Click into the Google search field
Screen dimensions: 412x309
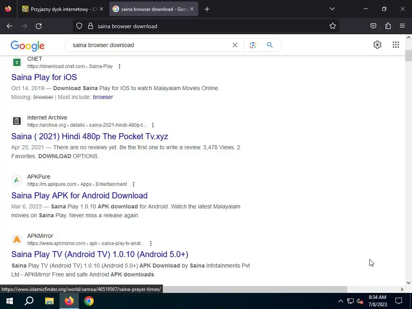click(x=150, y=45)
